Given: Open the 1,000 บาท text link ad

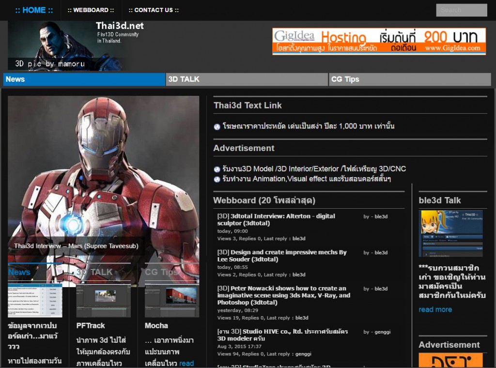Looking at the screenshot, I should [x=309, y=126].
